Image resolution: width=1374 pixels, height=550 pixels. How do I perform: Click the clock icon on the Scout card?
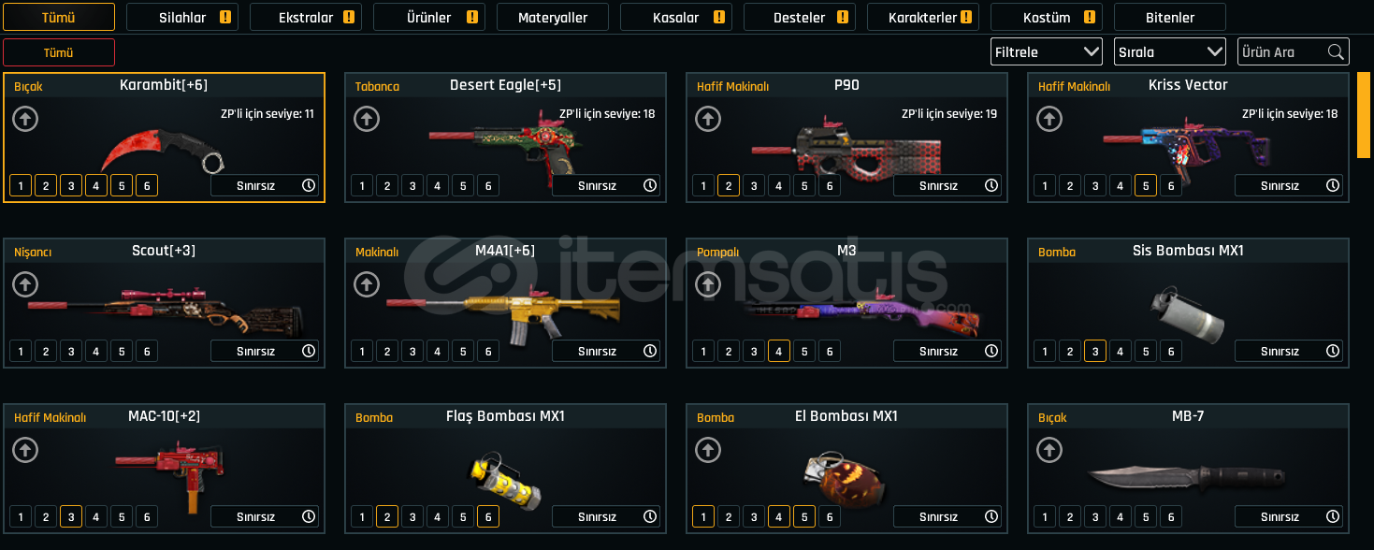point(309,351)
